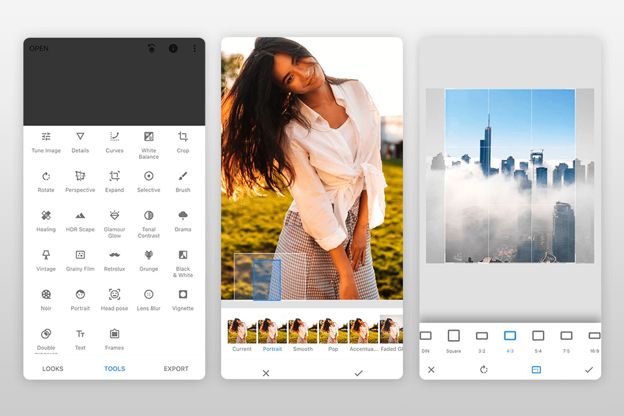Apply the Vignette tool
This screenshot has height=416, width=624.
pos(183,300)
